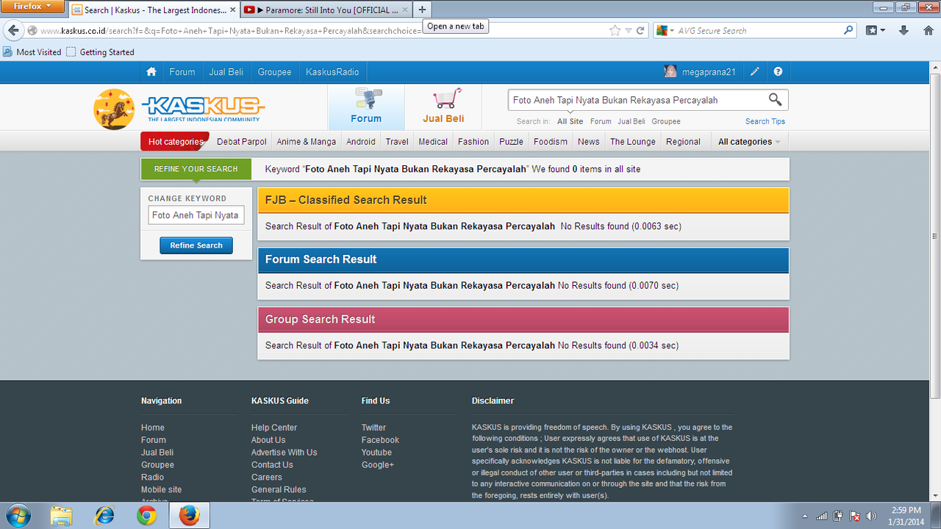The width and height of the screenshot is (941, 529).
Task: Open the edit pencil icon beside username
Action: pos(755,72)
